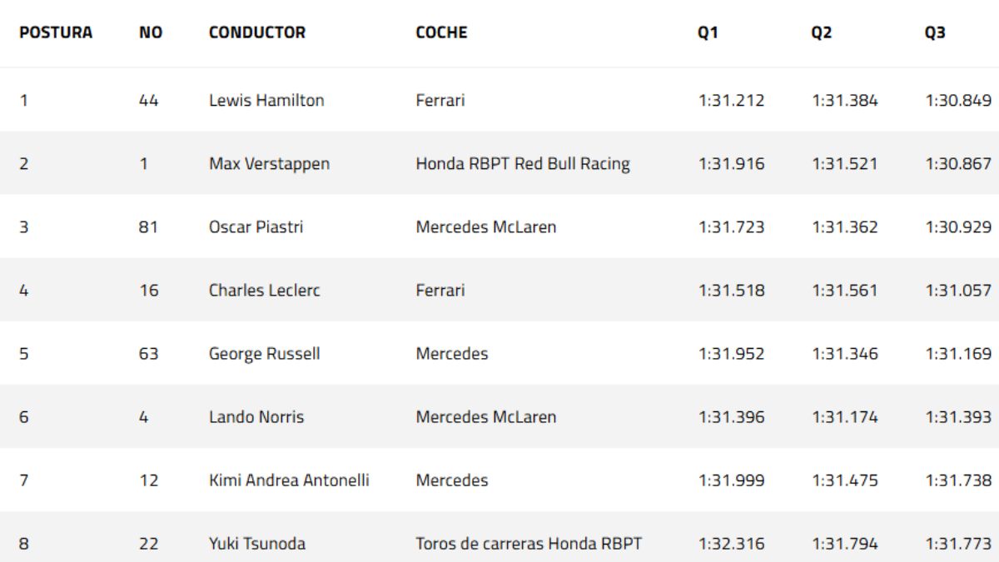Image resolution: width=999 pixels, height=562 pixels.
Task: Click Verstappen's Q1 time 1:31.916
Action: point(731,164)
